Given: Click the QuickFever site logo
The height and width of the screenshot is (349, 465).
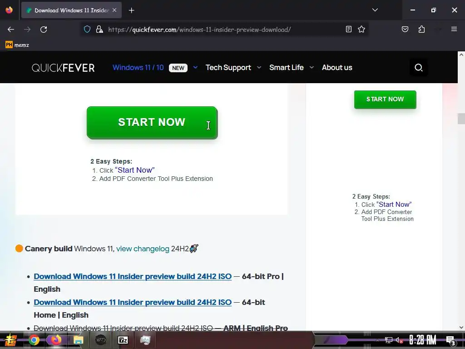Looking at the screenshot, I should click(63, 68).
